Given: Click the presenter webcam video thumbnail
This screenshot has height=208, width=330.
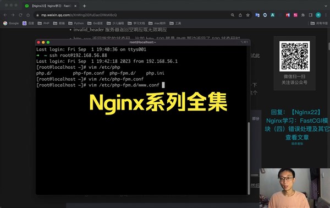Looking at the screenshot, I should [x=295, y=188].
